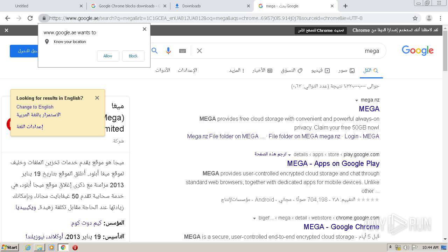Image resolution: width=448 pixels, height=252 pixels.
Task: Click the Chrome update button in the warning bar
Action: pos(321,30)
